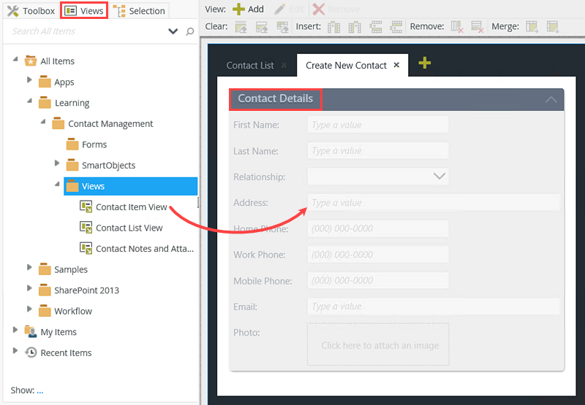The image size is (585, 405).
Task: Switch to the Selection tab
Action: (x=139, y=11)
